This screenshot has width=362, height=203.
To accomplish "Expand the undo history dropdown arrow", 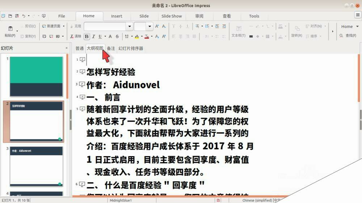I will (29, 16).
